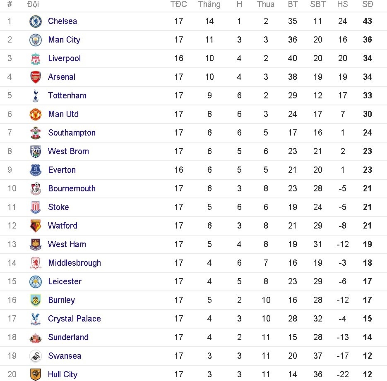This screenshot has height=381, width=387.
Task: Click the Man Utd club crest
Action: coord(36,114)
